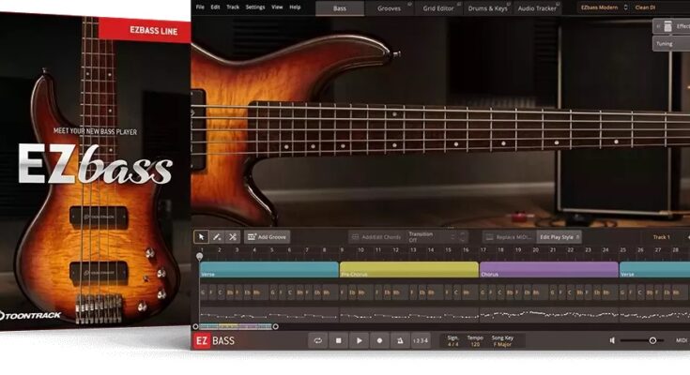Expand the Edit Play Style menu
Image resolution: width=690 pixels, height=375 pixels.
560,237
